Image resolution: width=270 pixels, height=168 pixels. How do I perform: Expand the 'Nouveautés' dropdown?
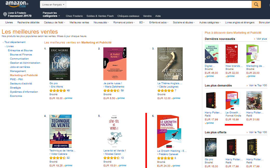point(101,22)
